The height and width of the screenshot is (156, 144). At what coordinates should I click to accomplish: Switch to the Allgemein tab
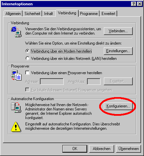(13, 14)
